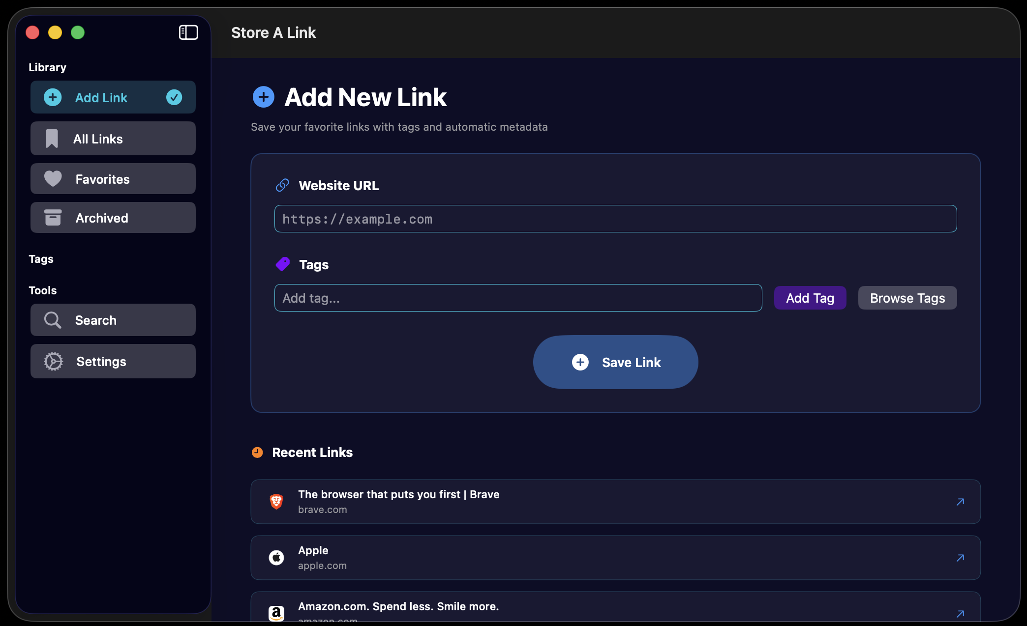Click the Recent Links heading
This screenshot has width=1027, height=626.
(312, 452)
